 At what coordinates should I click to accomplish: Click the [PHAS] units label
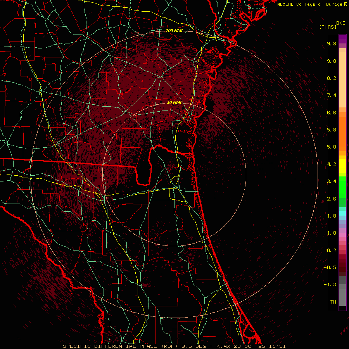[328, 27]
